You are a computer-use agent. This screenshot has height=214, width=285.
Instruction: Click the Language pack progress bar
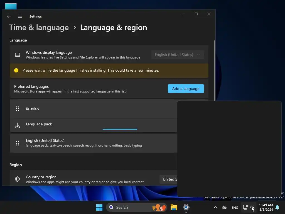click(120, 129)
